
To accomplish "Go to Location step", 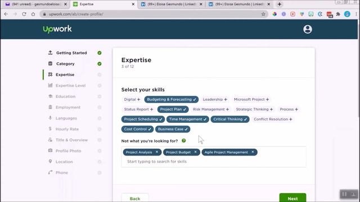I will tap(64, 162).
